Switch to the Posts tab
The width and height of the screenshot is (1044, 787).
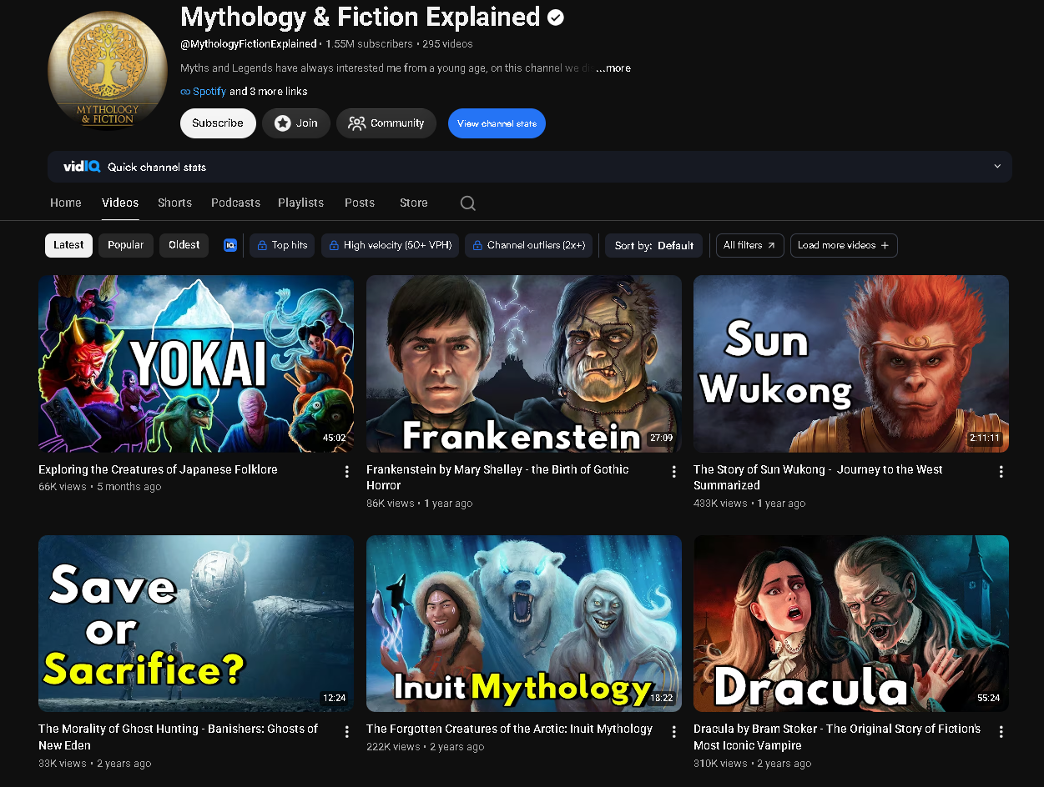pos(360,203)
